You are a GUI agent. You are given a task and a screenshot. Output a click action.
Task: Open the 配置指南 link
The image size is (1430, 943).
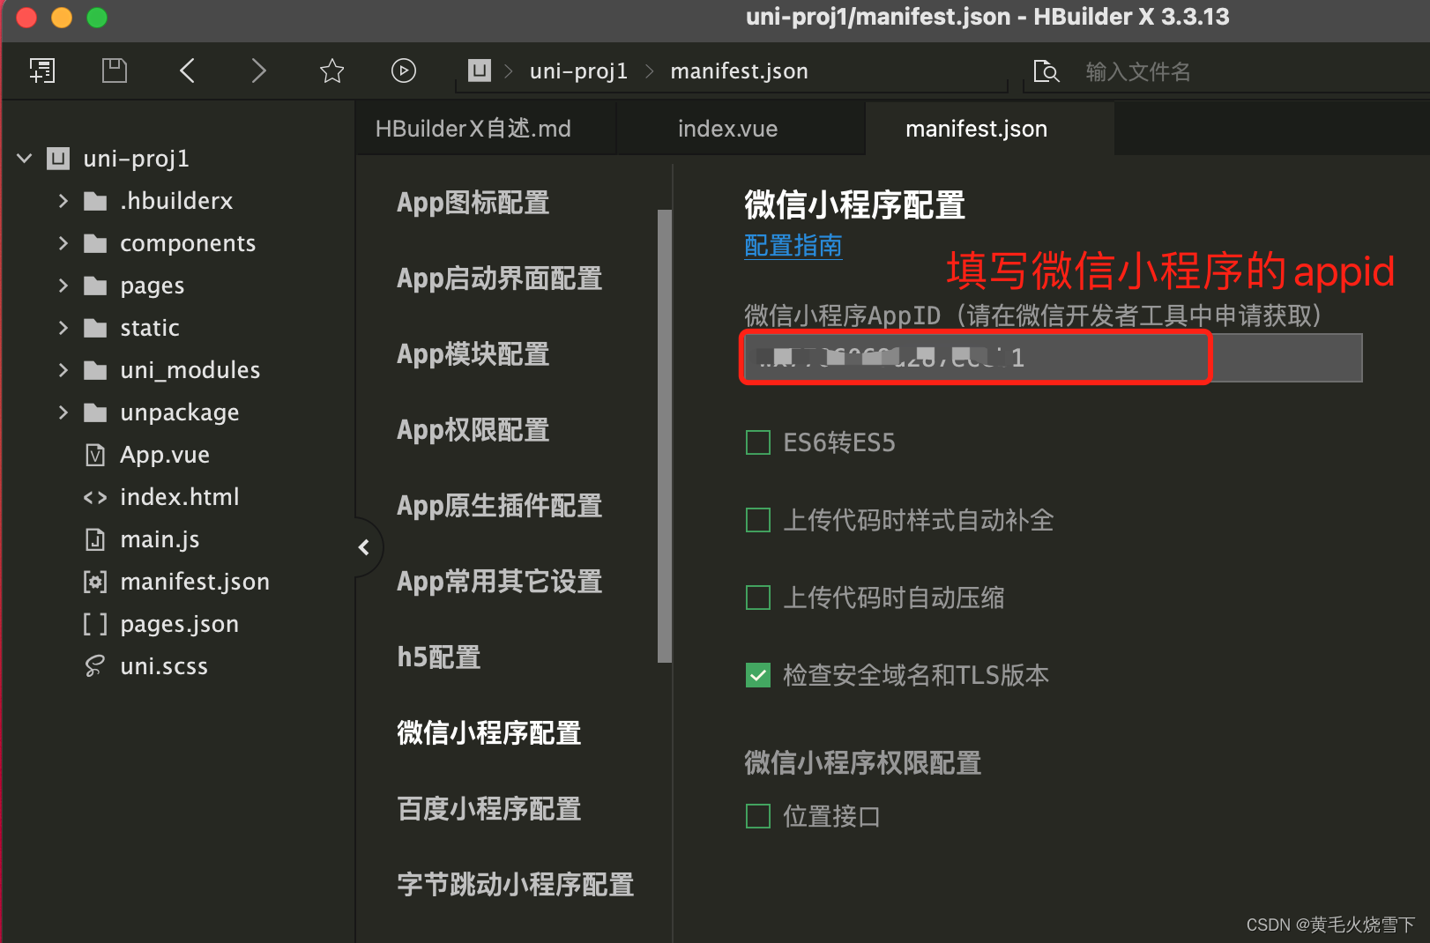tap(792, 246)
